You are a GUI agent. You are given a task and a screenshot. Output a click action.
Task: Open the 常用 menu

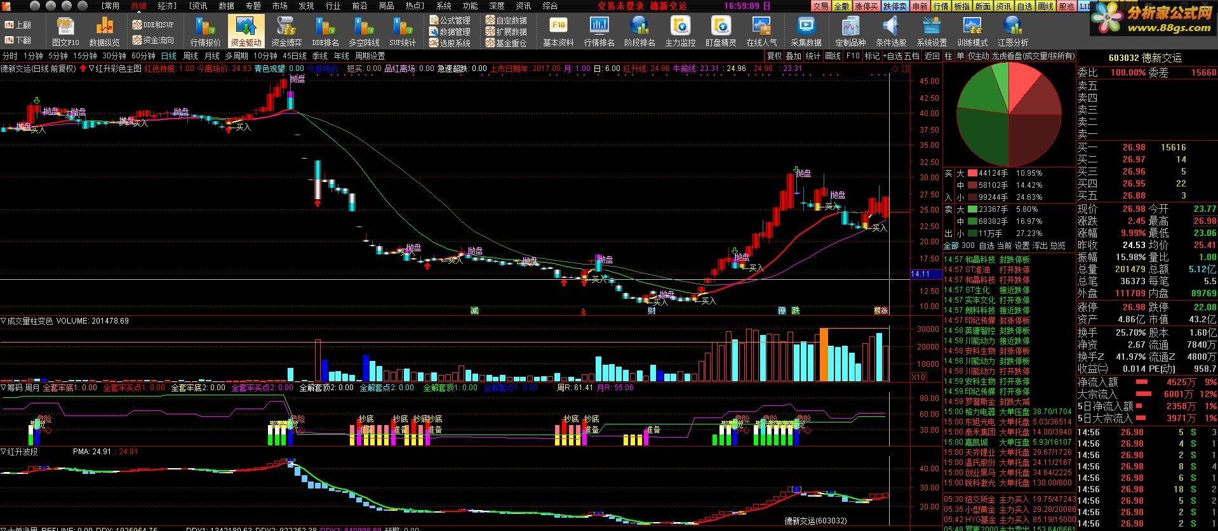(110, 6)
